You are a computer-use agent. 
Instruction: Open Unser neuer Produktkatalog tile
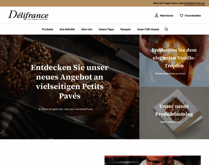coord(174,113)
